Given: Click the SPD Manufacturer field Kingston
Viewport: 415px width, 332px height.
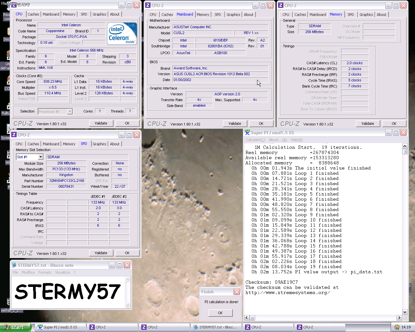Looking at the screenshot, I should click(66, 175).
